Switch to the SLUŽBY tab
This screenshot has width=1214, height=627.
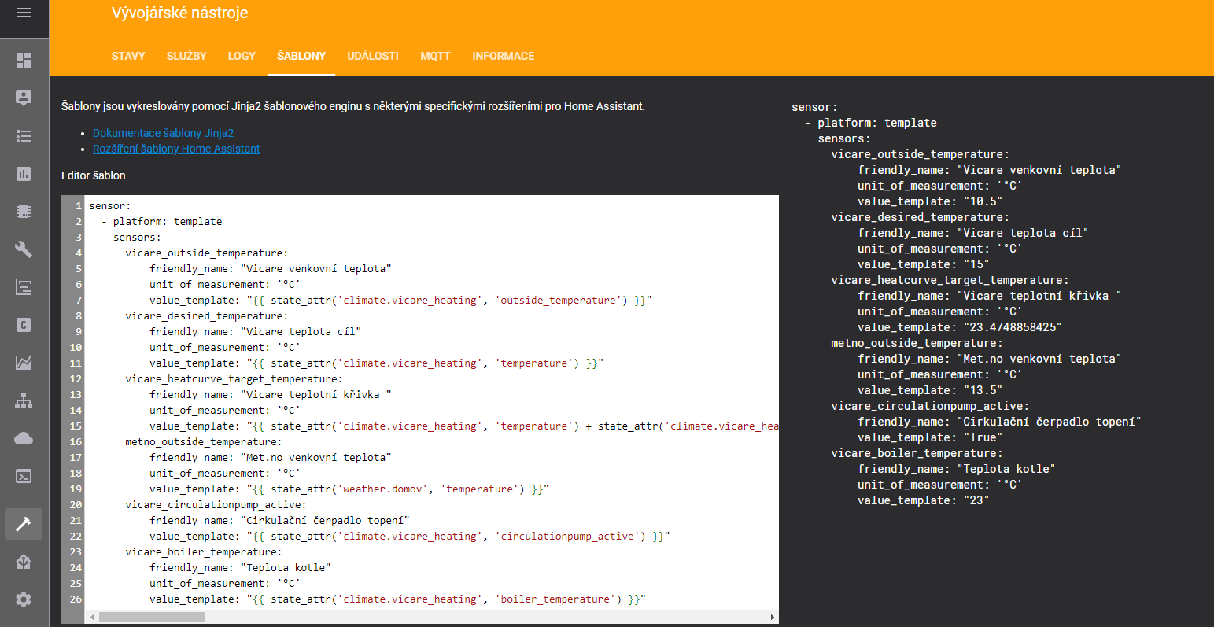(186, 56)
